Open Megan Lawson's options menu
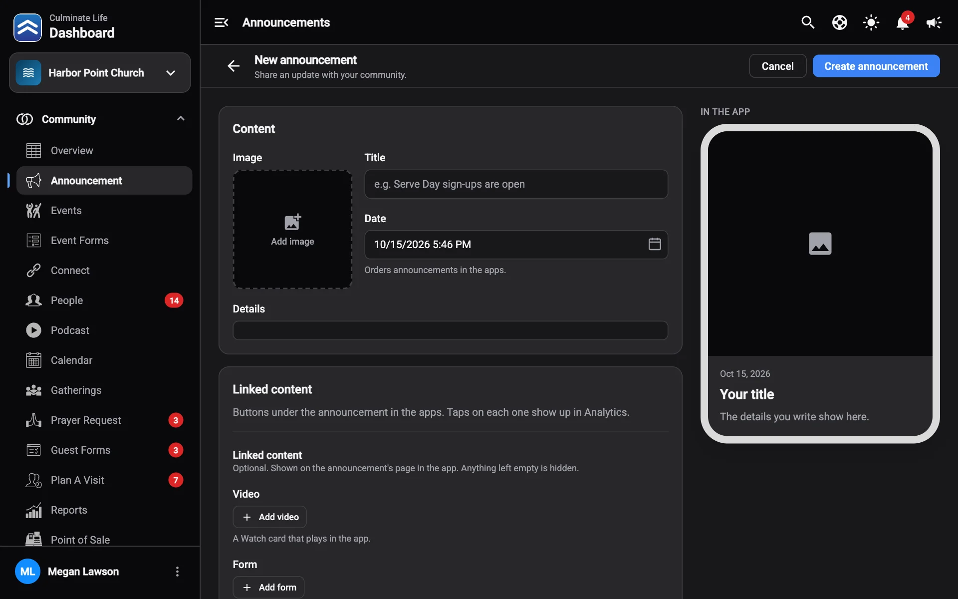 pyautogui.click(x=177, y=572)
